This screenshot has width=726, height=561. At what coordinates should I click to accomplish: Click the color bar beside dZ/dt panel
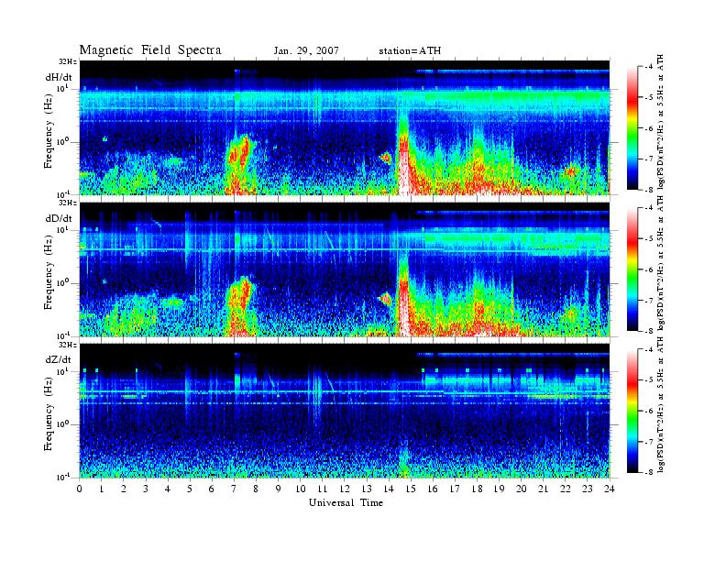click(x=632, y=411)
